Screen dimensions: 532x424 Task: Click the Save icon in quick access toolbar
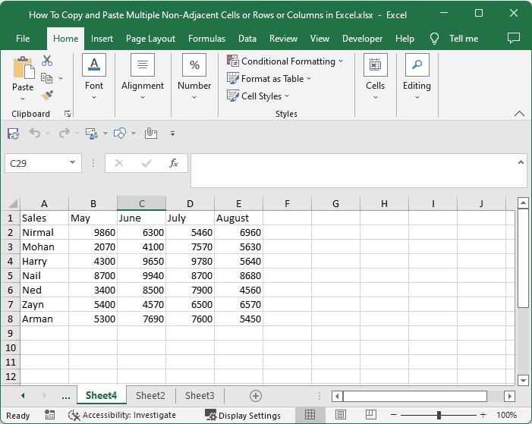pos(13,133)
